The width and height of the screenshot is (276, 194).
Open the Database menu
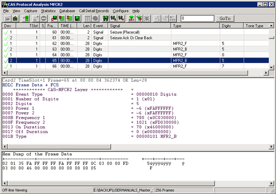(x=67, y=11)
